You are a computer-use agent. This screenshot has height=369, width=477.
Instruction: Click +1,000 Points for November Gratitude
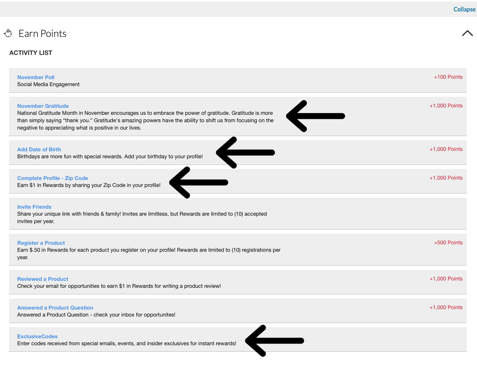446,105
